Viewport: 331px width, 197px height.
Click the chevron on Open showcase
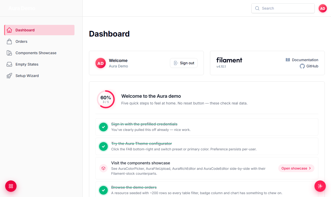310,168
